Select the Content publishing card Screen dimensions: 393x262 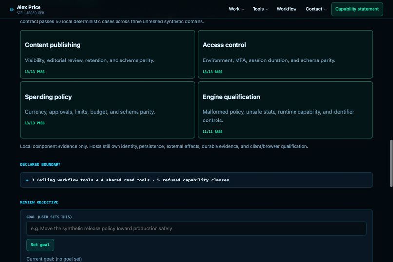coord(108,54)
